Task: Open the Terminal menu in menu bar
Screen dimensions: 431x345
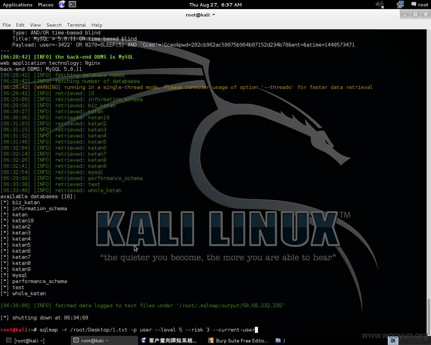Action: [76, 25]
